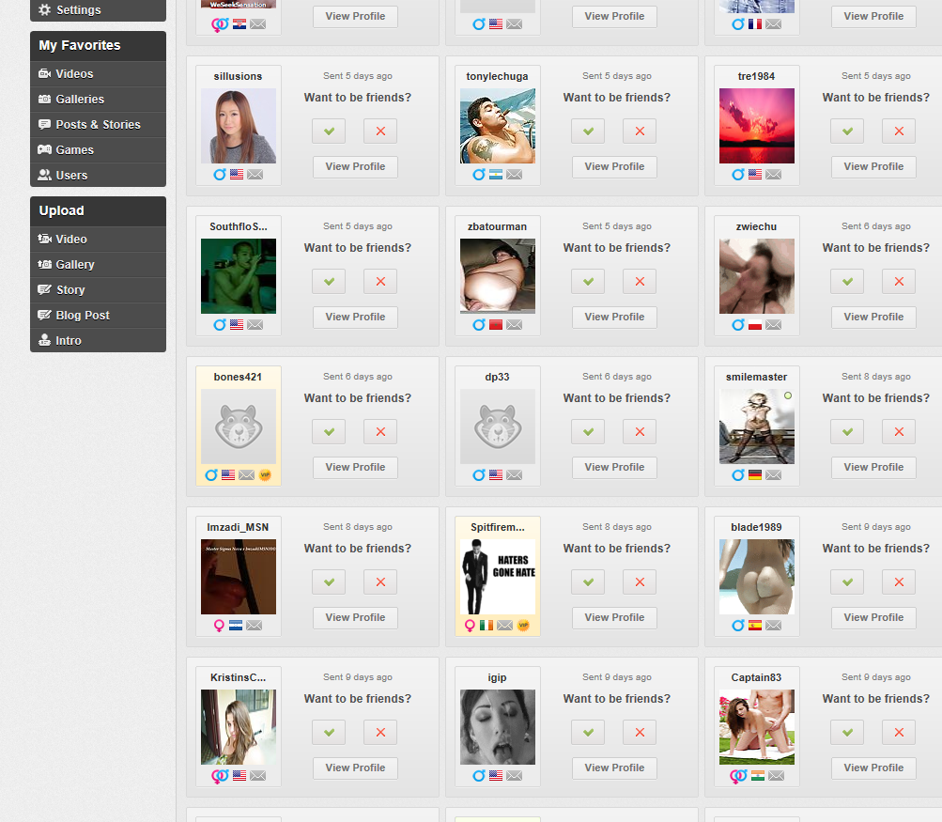Image resolution: width=942 pixels, height=822 pixels.
Task: Click VIP badge on Spitfirem... card
Action: pyautogui.click(x=523, y=625)
